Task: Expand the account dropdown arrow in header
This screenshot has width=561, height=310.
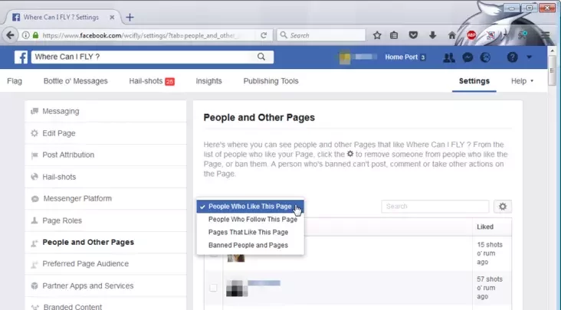Action: (x=530, y=57)
